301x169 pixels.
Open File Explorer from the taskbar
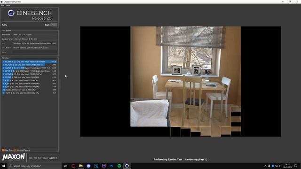(x=81, y=166)
